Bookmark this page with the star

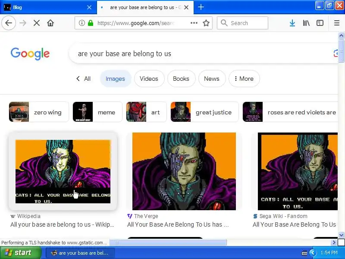(x=206, y=23)
